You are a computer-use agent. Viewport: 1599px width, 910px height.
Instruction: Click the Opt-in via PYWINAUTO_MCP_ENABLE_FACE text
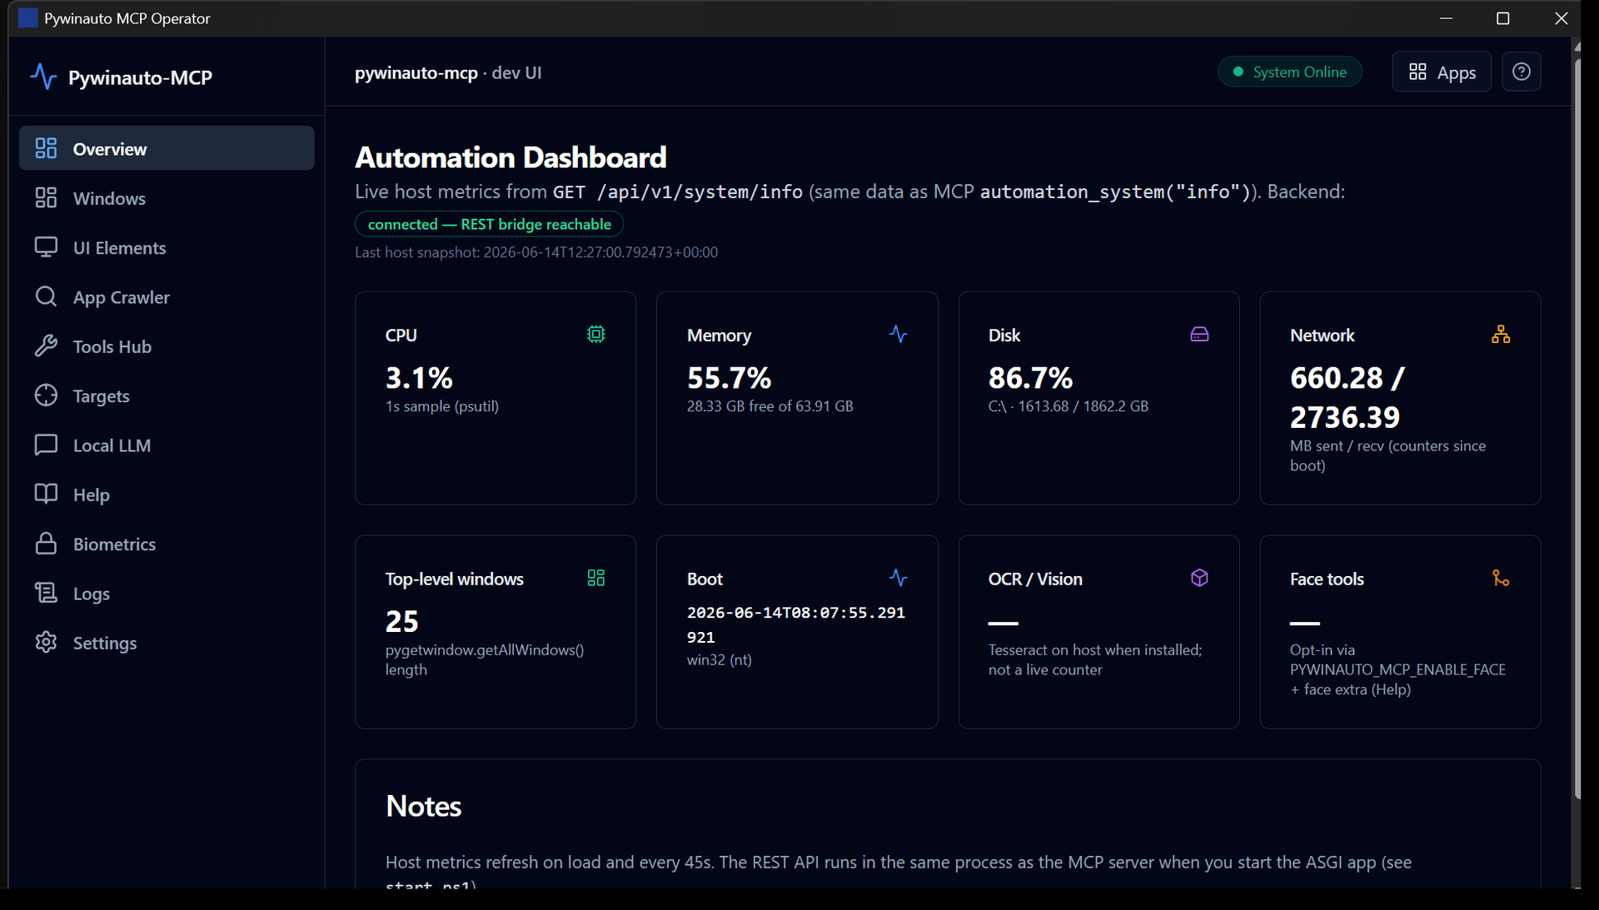[x=1397, y=669]
